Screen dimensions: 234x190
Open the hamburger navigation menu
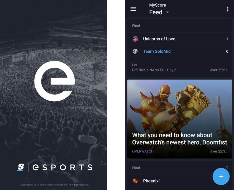(133, 9)
